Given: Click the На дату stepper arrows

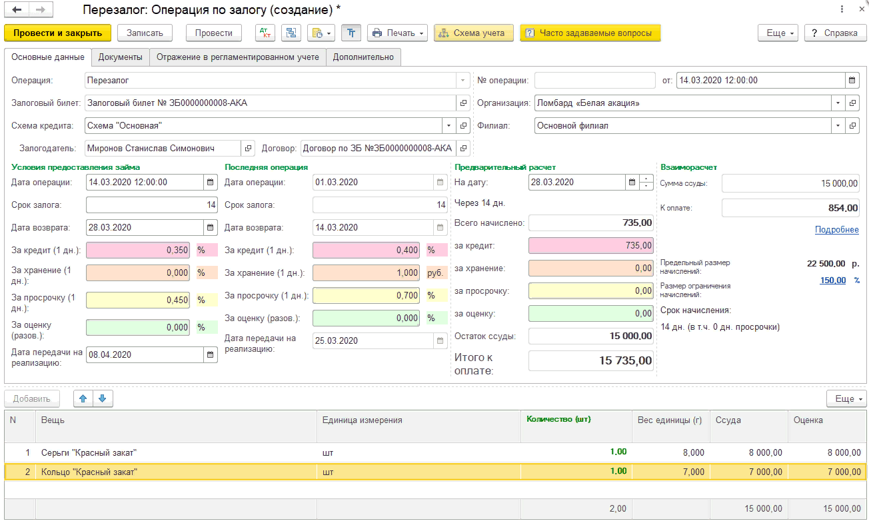Looking at the screenshot, I should 646,182.
